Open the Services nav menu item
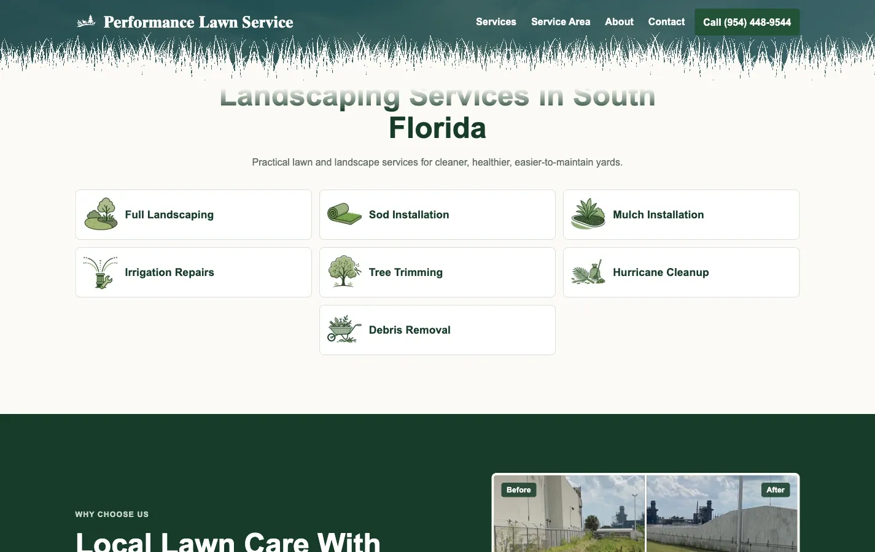The width and height of the screenshot is (875, 552). click(496, 22)
